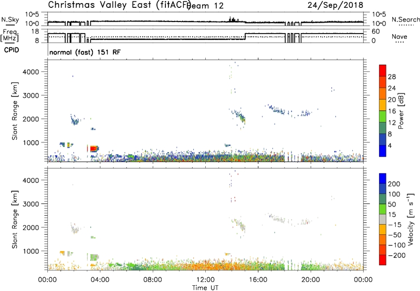Image resolution: width=420 pixels, height=291 pixels.
Task: Click the '4000' tick on power panel
Action: tap(31, 72)
